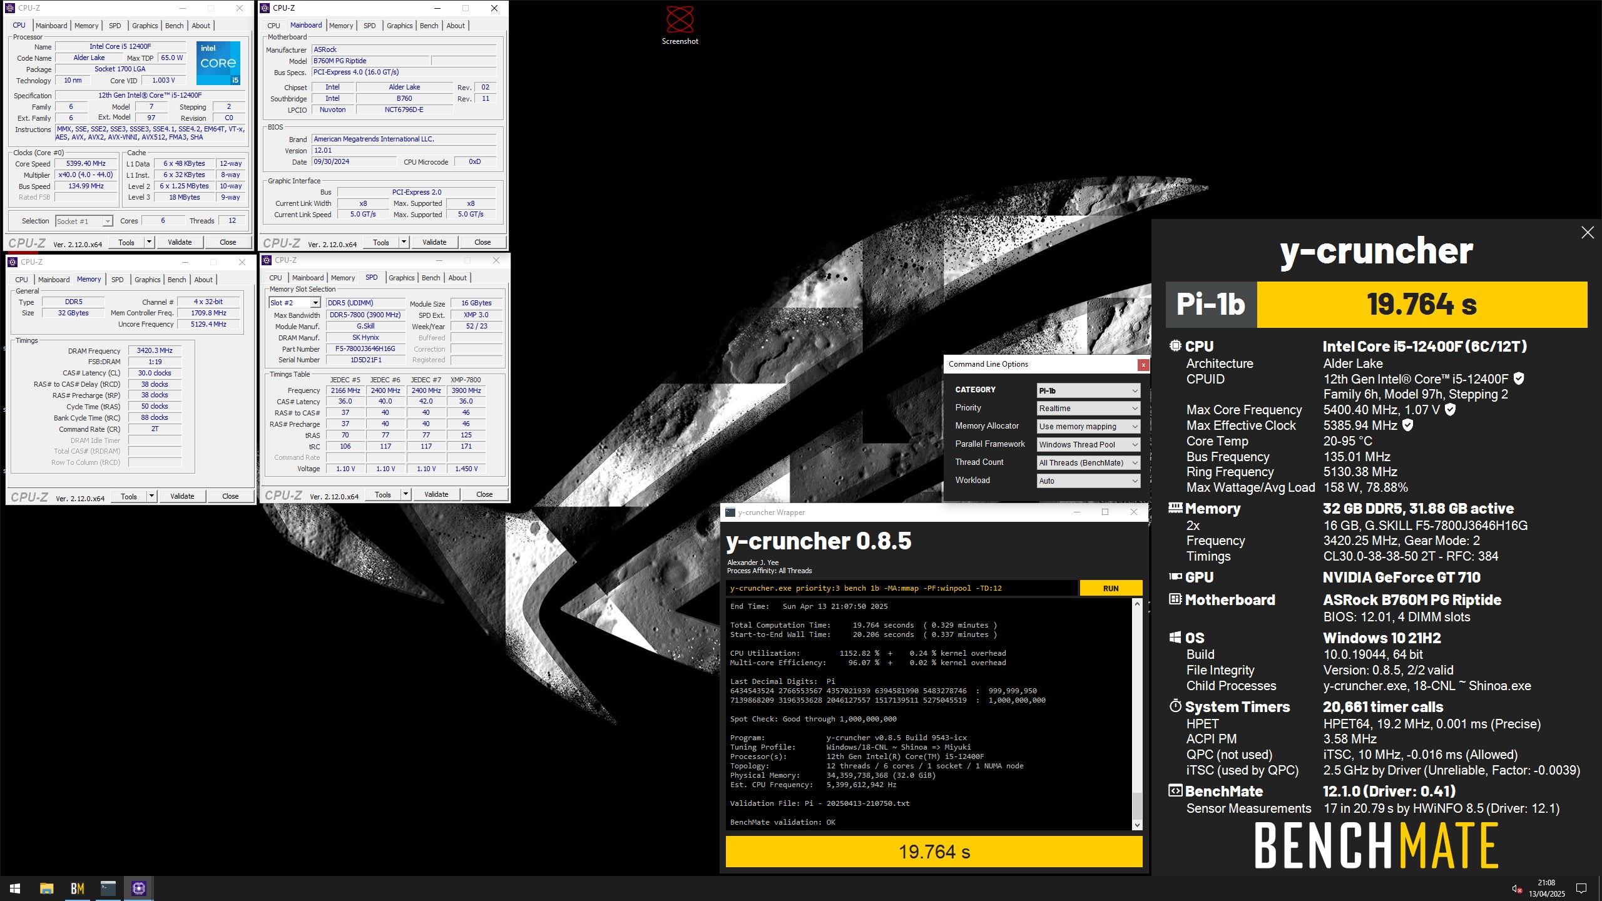Click the System Timers clock icon
Image resolution: width=1602 pixels, height=901 pixels.
pos(1175,706)
